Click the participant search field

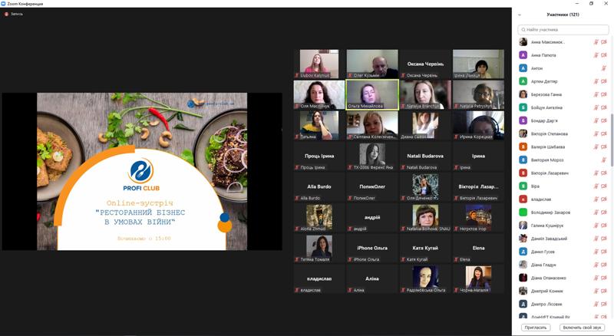coord(564,29)
